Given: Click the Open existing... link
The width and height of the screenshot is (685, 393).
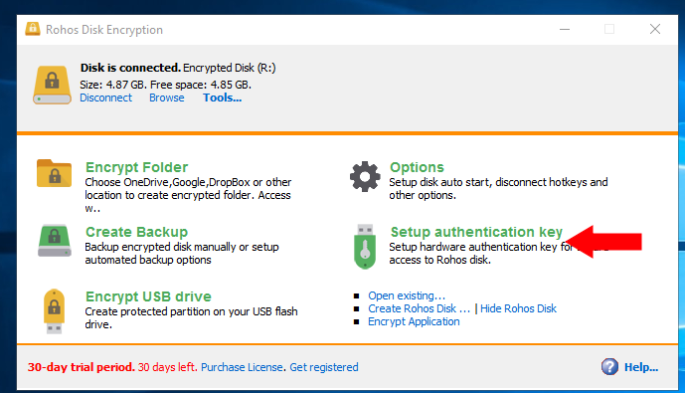Looking at the screenshot, I should point(407,295).
